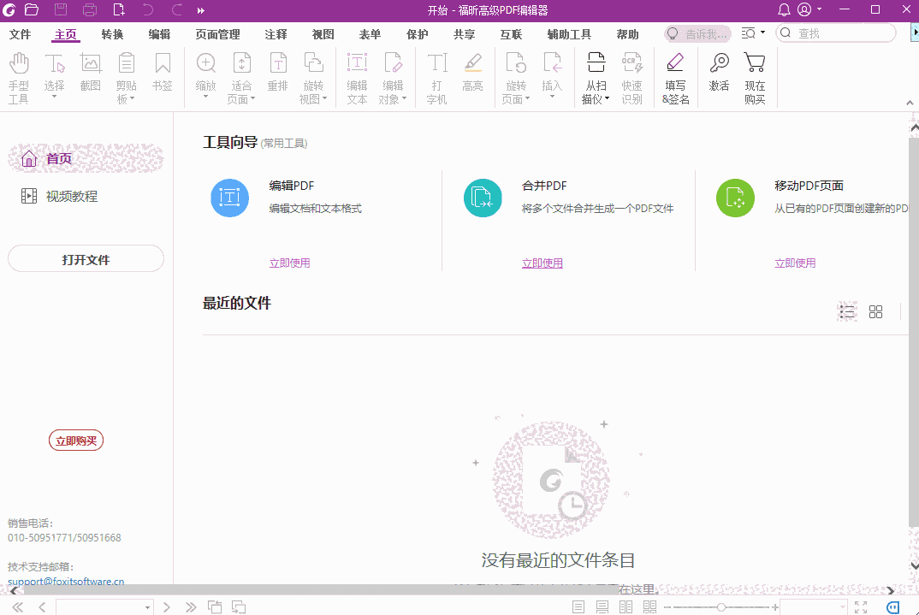Open the 保护 ribbon tab
This screenshot has height=615, width=919.
417,34
